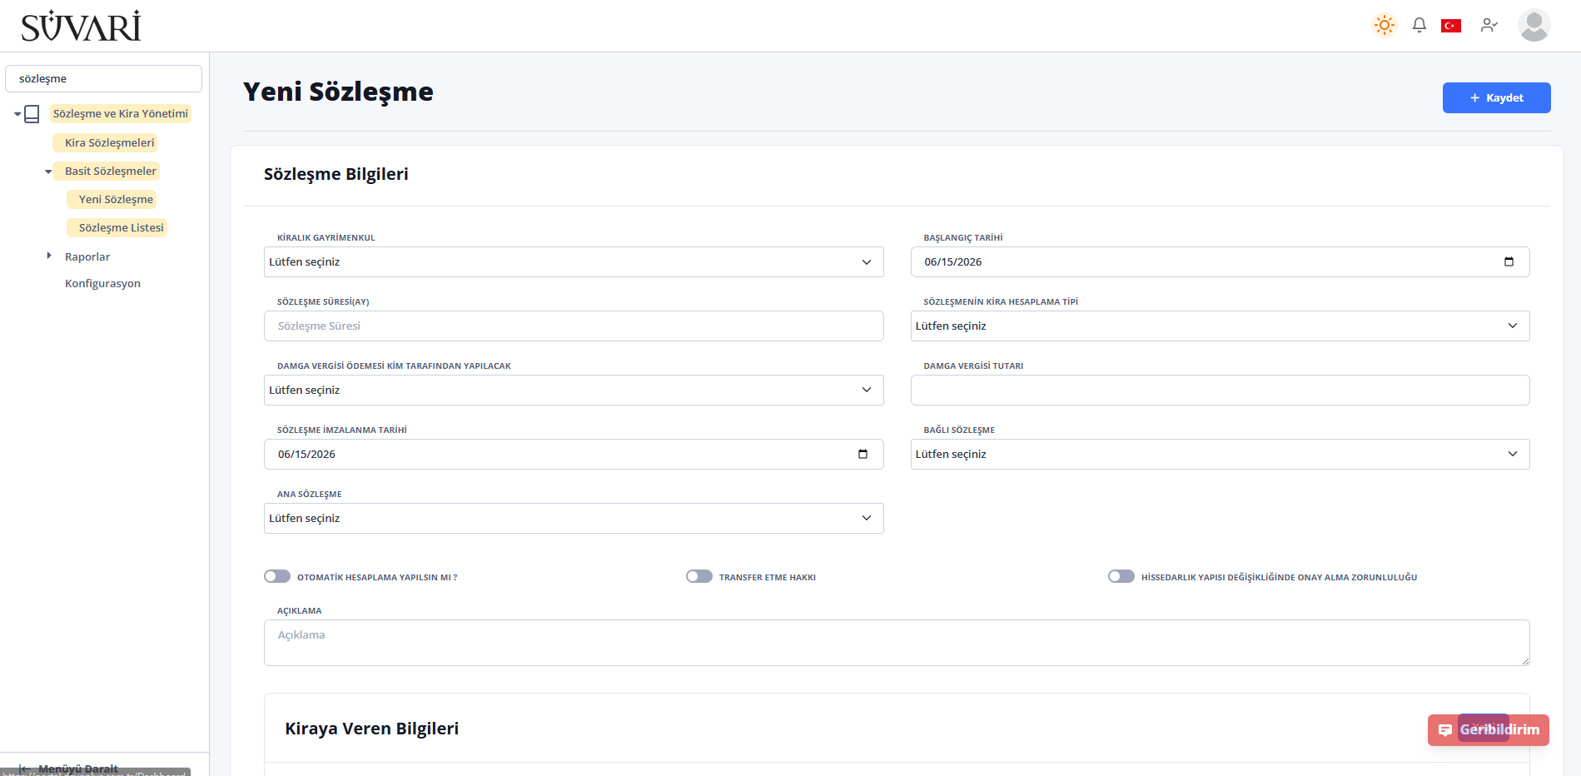Image resolution: width=1581 pixels, height=776 pixels.
Task: Click the Geribildirim feedback button
Action: click(1488, 729)
